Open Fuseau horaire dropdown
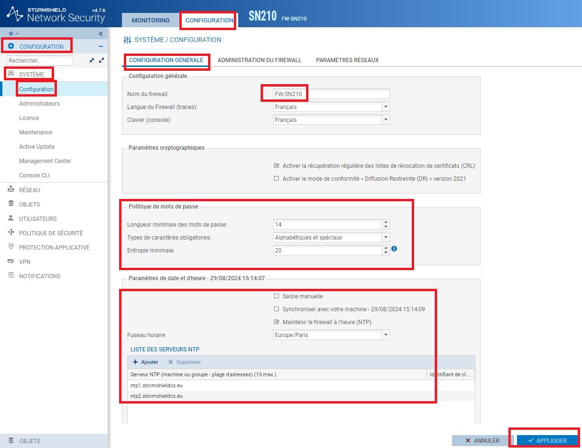 click(x=386, y=335)
